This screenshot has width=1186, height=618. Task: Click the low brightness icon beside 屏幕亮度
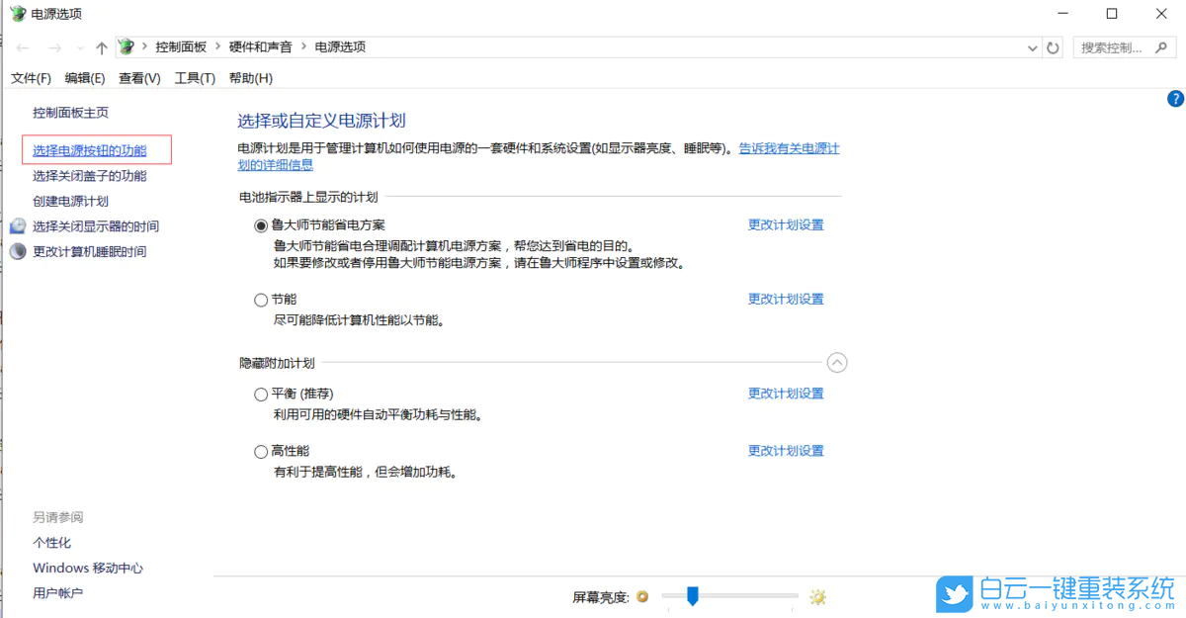click(642, 596)
